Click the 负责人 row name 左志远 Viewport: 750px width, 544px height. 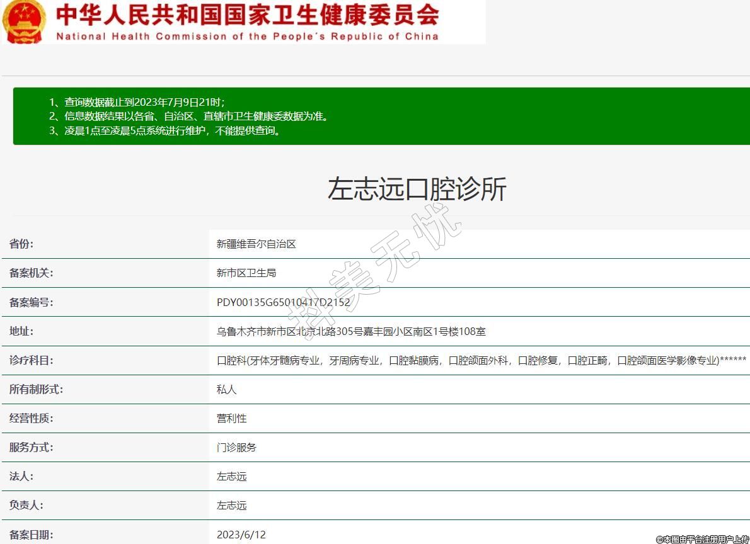click(231, 505)
